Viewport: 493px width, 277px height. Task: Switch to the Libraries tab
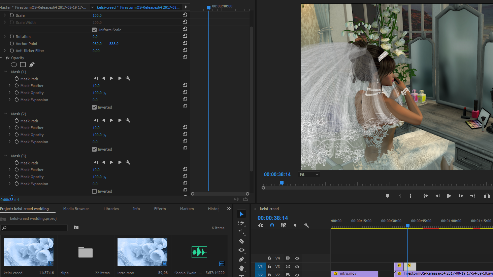[x=111, y=209]
